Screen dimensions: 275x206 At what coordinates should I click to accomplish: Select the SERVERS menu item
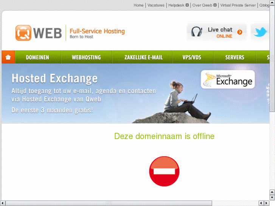pos(235,57)
